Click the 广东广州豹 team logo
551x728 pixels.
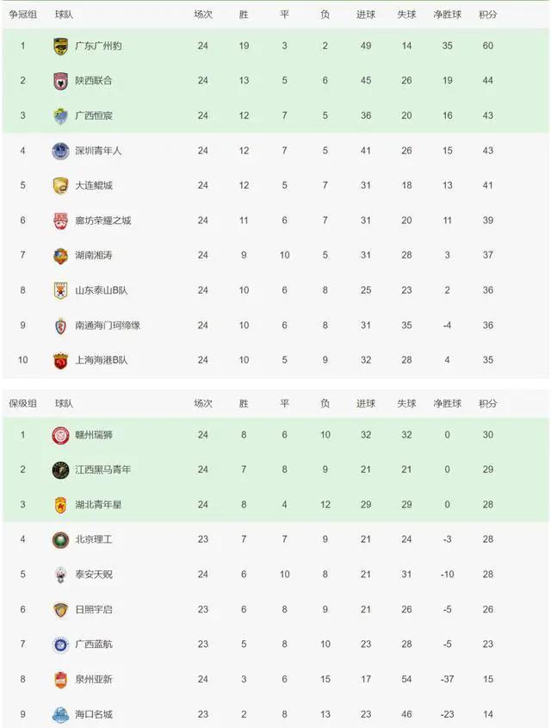(61, 46)
